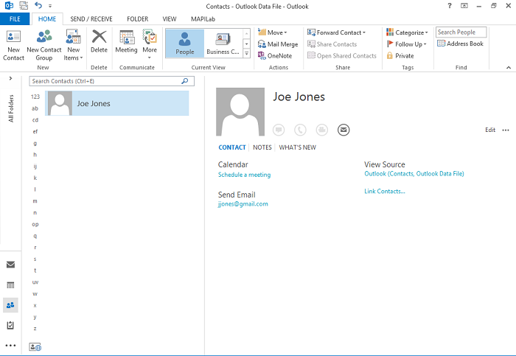Click the search magnifier icon
Image resolution: width=516 pixels, height=356 pixels.
click(185, 81)
